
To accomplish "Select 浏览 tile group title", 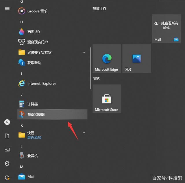I will 96,78.
